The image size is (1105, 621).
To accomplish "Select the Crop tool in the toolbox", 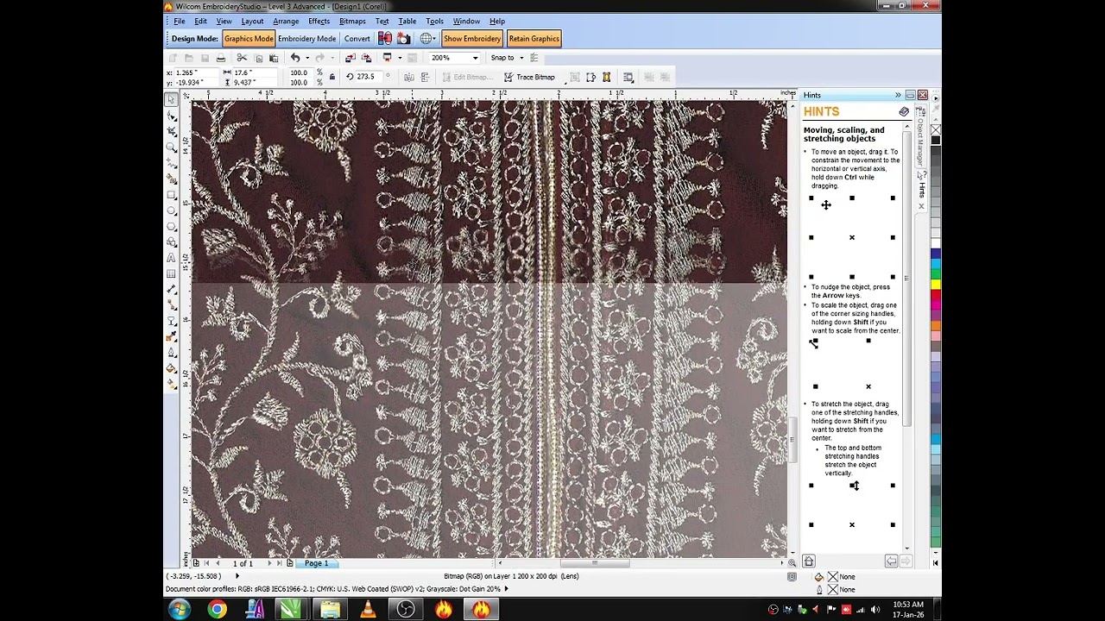I will tap(171, 131).
